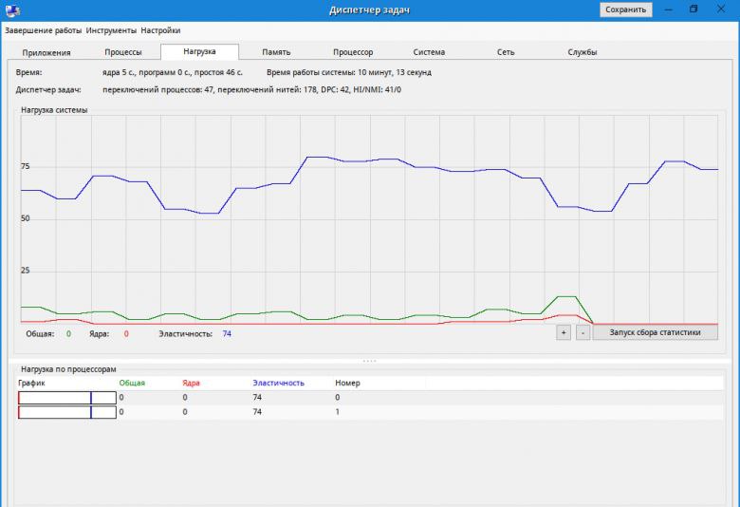Switch to the Процессы tab
This screenshot has width=740, height=507.
123,52
